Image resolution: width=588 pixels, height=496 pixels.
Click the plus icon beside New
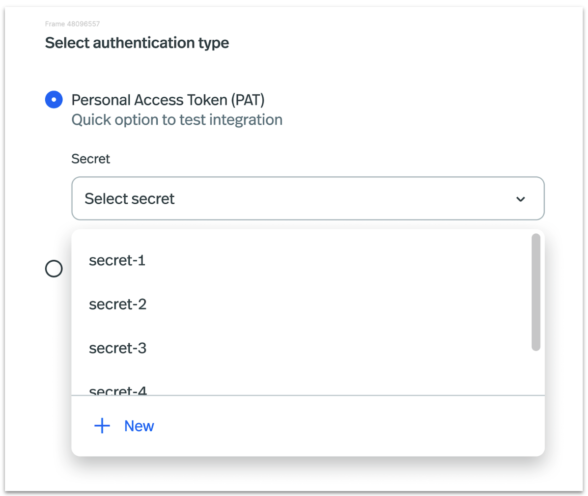102,426
